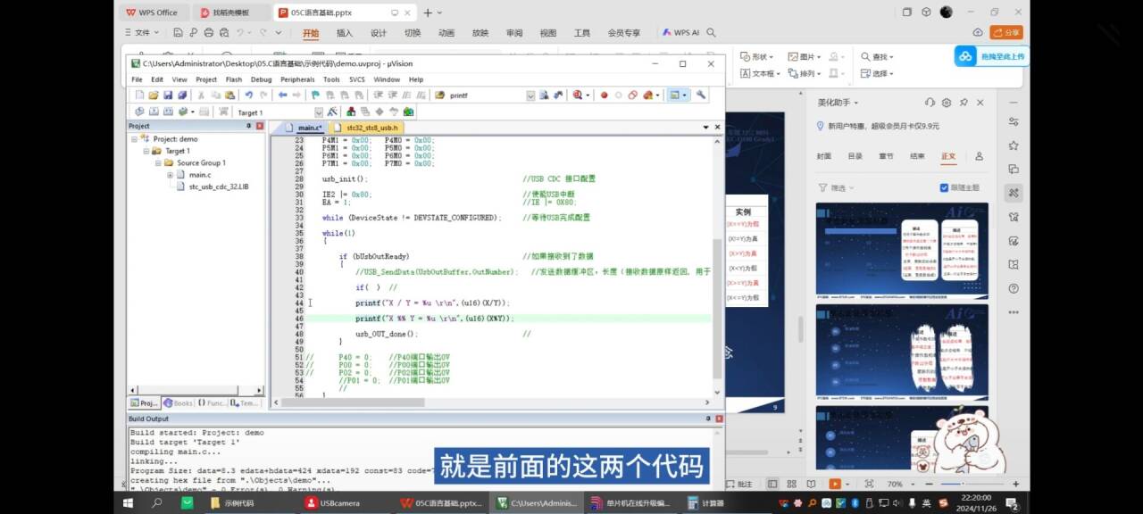Open 计算器 from the Windows taskbar
The width and height of the screenshot is (1143, 514).
(x=705, y=503)
